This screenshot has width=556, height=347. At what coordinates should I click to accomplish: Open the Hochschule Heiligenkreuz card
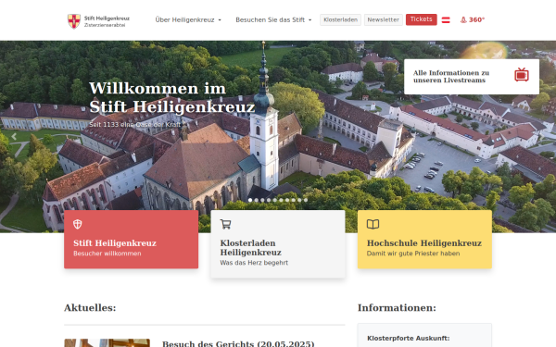tap(424, 240)
